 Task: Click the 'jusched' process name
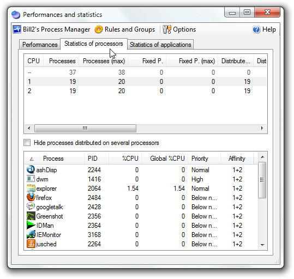coord(46,244)
